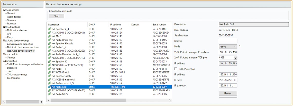Click the IP gateway field 192.168.1.1

pyautogui.click(x=228, y=86)
